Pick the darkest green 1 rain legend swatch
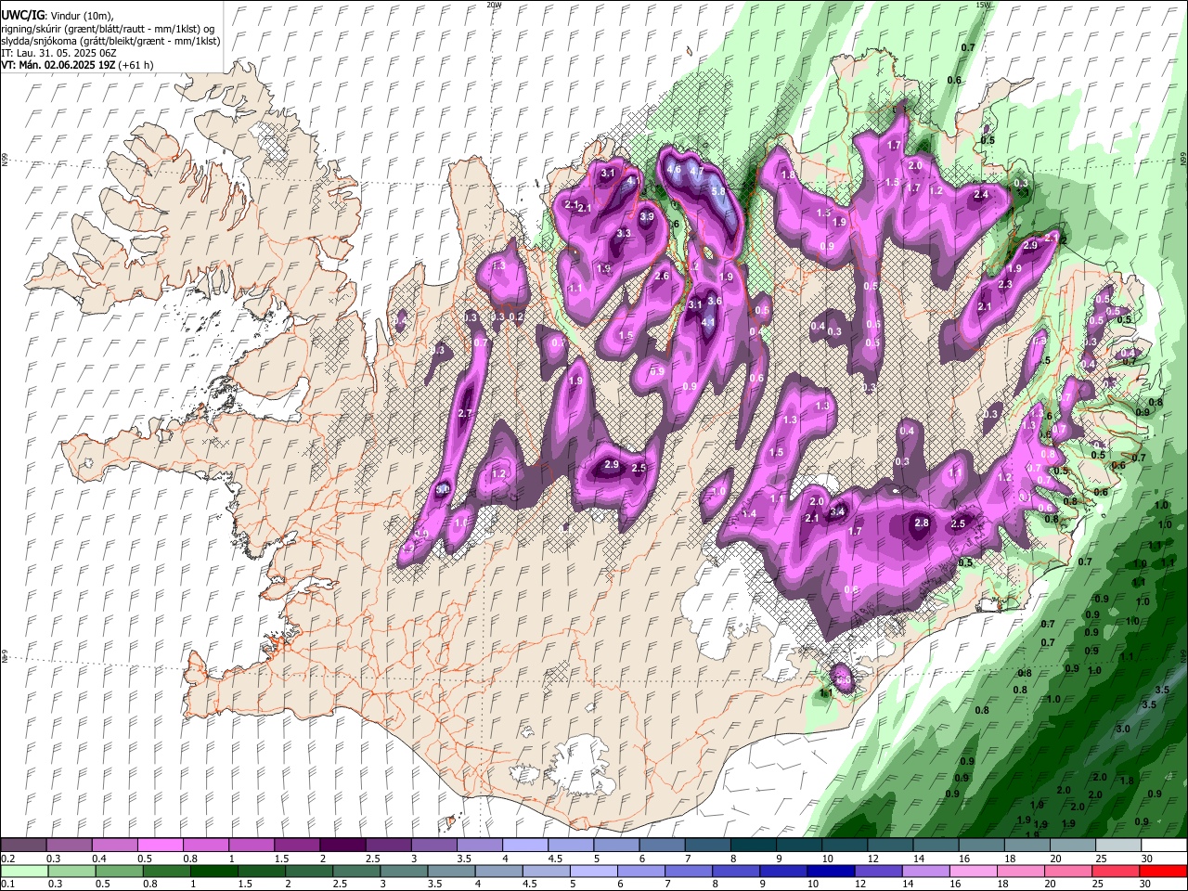1188x891 pixels. pos(213,872)
